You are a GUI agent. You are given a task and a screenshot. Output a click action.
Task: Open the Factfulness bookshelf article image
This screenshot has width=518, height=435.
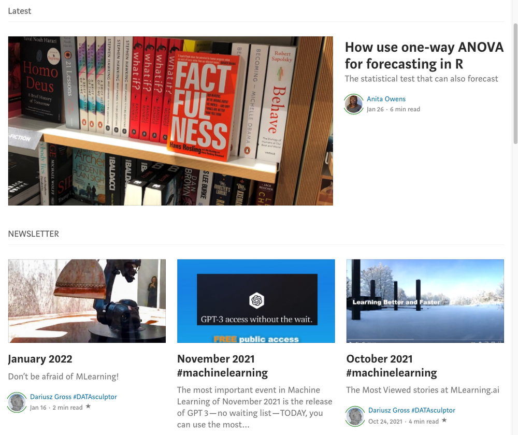(x=170, y=121)
